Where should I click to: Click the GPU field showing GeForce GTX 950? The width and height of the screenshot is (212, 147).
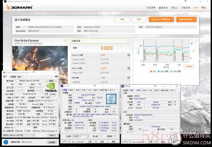51,27
